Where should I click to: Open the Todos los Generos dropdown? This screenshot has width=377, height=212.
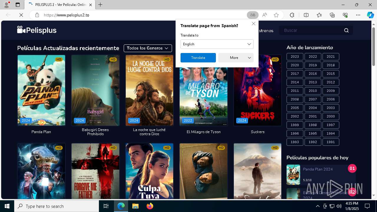coord(148,48)
